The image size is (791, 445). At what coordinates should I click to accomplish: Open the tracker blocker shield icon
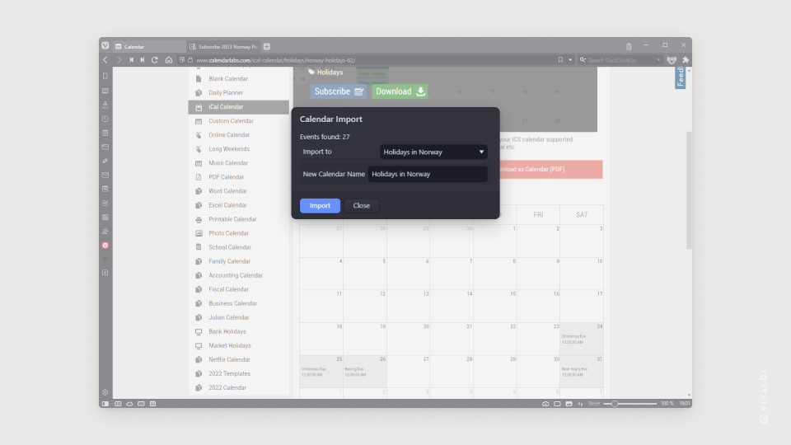coord(182,60)
